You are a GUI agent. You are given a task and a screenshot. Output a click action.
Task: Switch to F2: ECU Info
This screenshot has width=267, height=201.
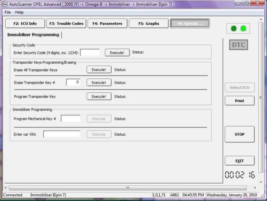point(25,23)
